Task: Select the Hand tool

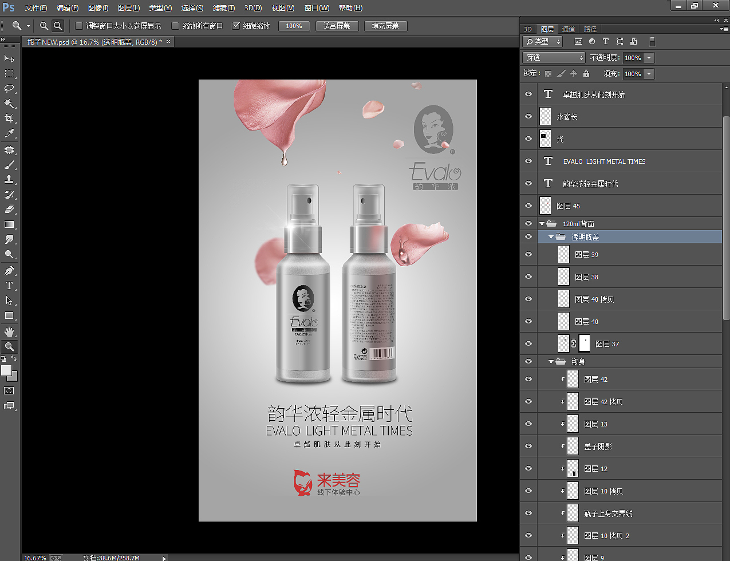Action: (9, 332)
